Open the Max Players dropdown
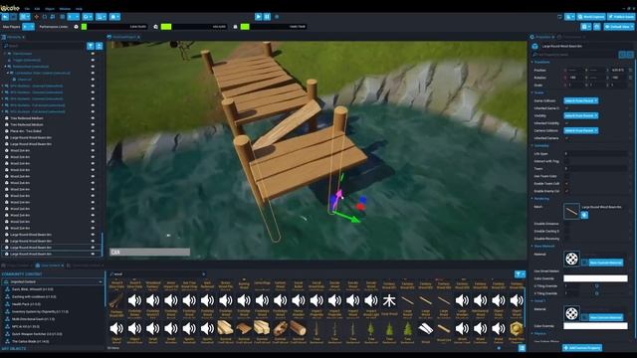Screen dimensions: 637x358 [x=29, y=27]
